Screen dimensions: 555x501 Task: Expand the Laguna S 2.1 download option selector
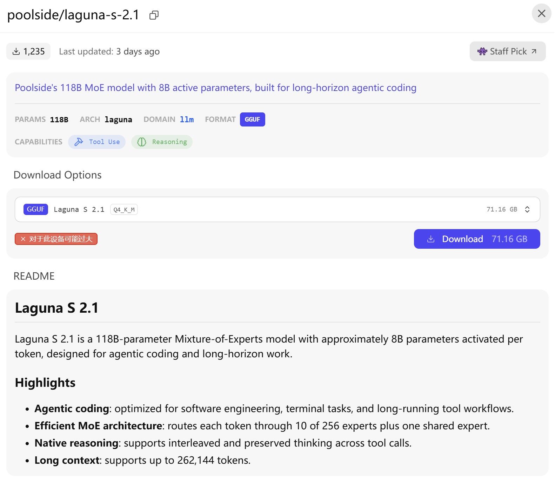pos(277,209)
